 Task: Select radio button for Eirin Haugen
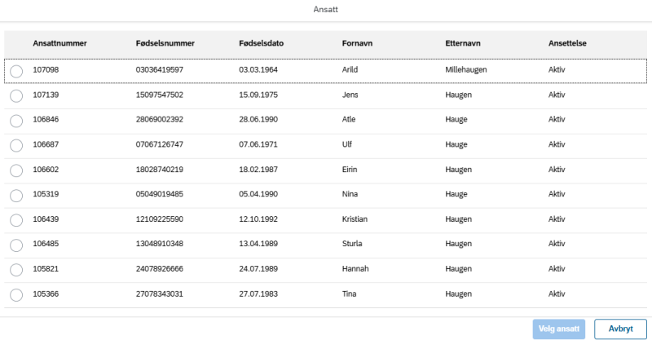click(x=16, y=170)
